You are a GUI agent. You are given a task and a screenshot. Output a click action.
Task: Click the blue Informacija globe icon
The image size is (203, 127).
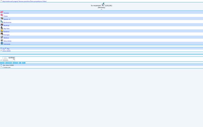pyautogui.click(x=2, y=43)
